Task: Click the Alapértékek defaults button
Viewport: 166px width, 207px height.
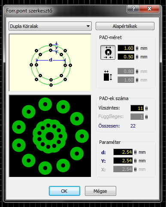Action: tap(125, 26)
